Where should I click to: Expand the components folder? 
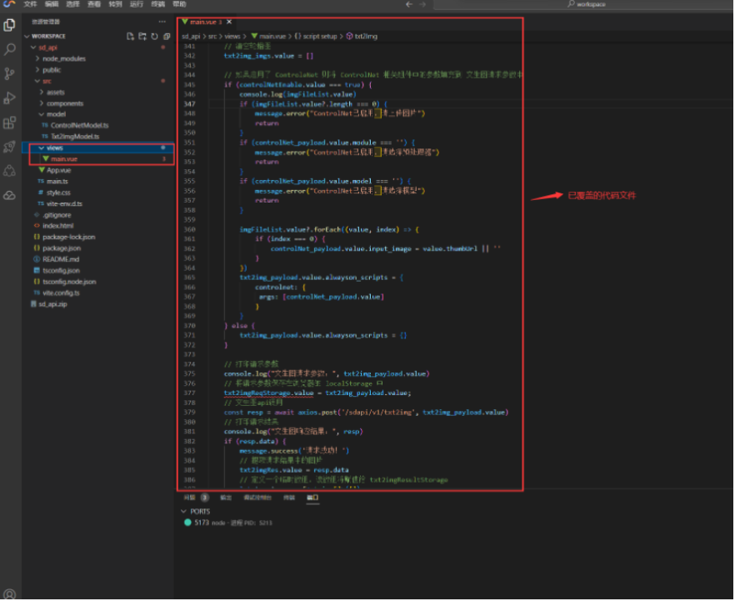pyautogui.click(x=42, y=103)
